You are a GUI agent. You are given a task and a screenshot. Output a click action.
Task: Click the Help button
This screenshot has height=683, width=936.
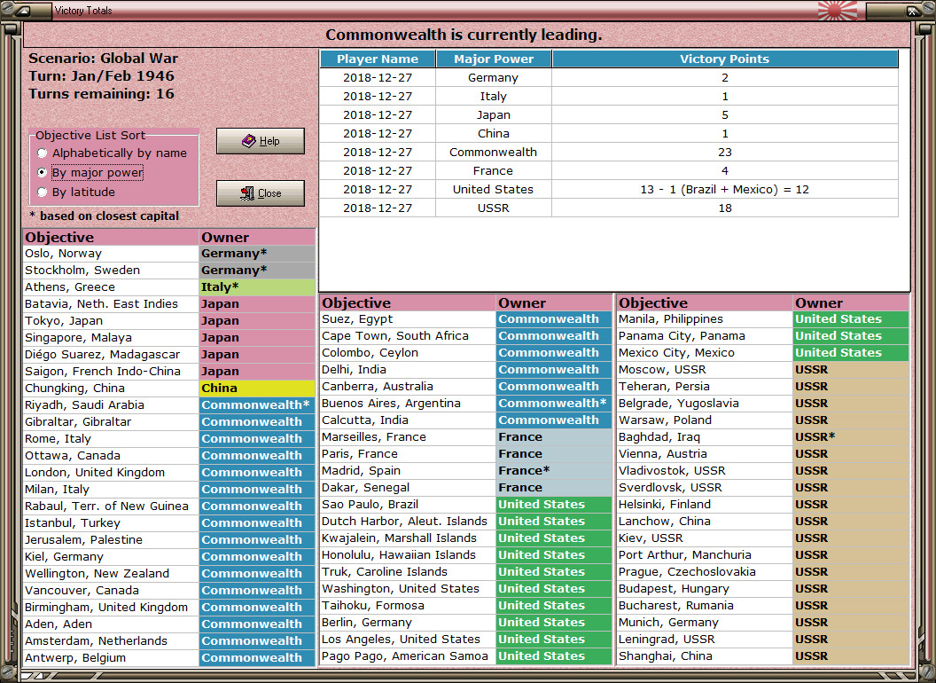261,141
